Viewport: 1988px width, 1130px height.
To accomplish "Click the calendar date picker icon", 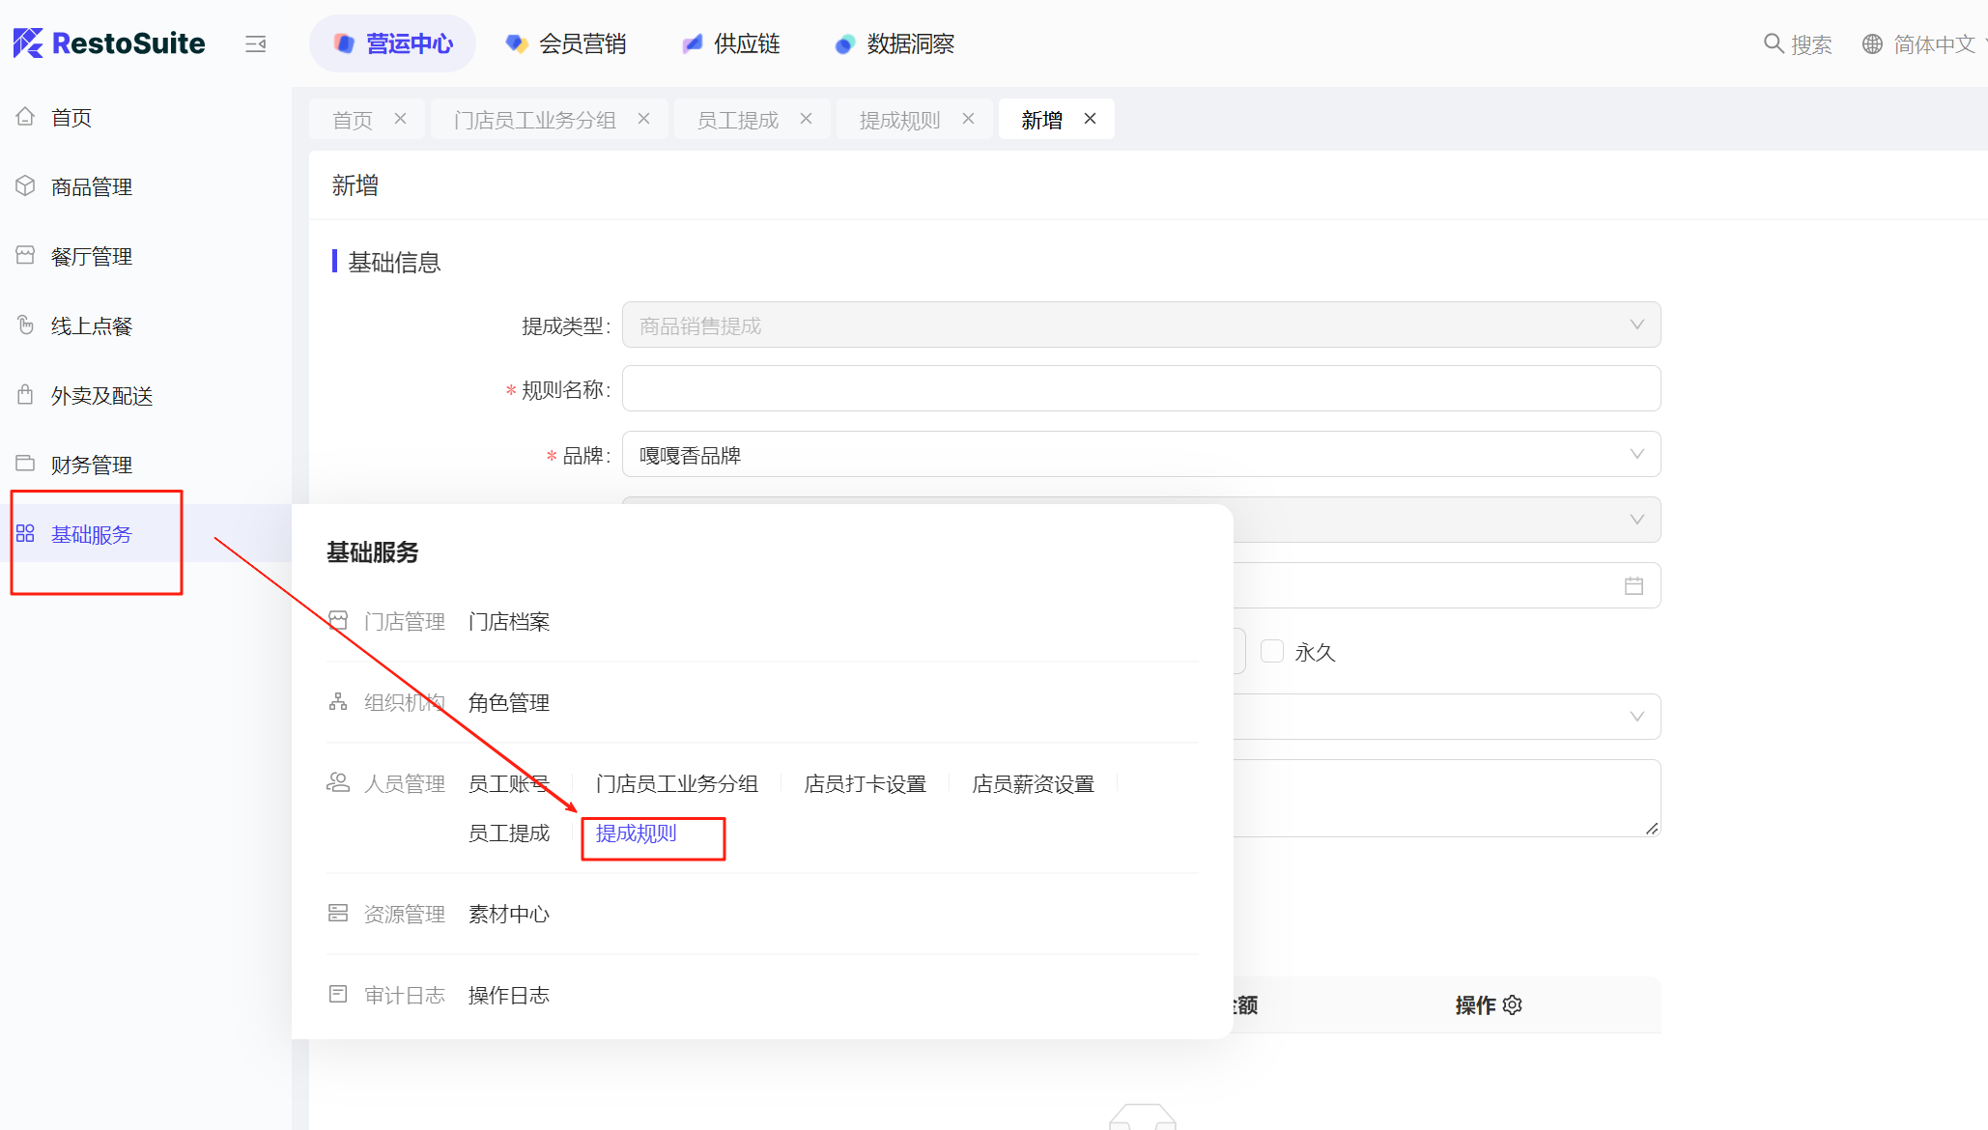I will coord(1633,585).
